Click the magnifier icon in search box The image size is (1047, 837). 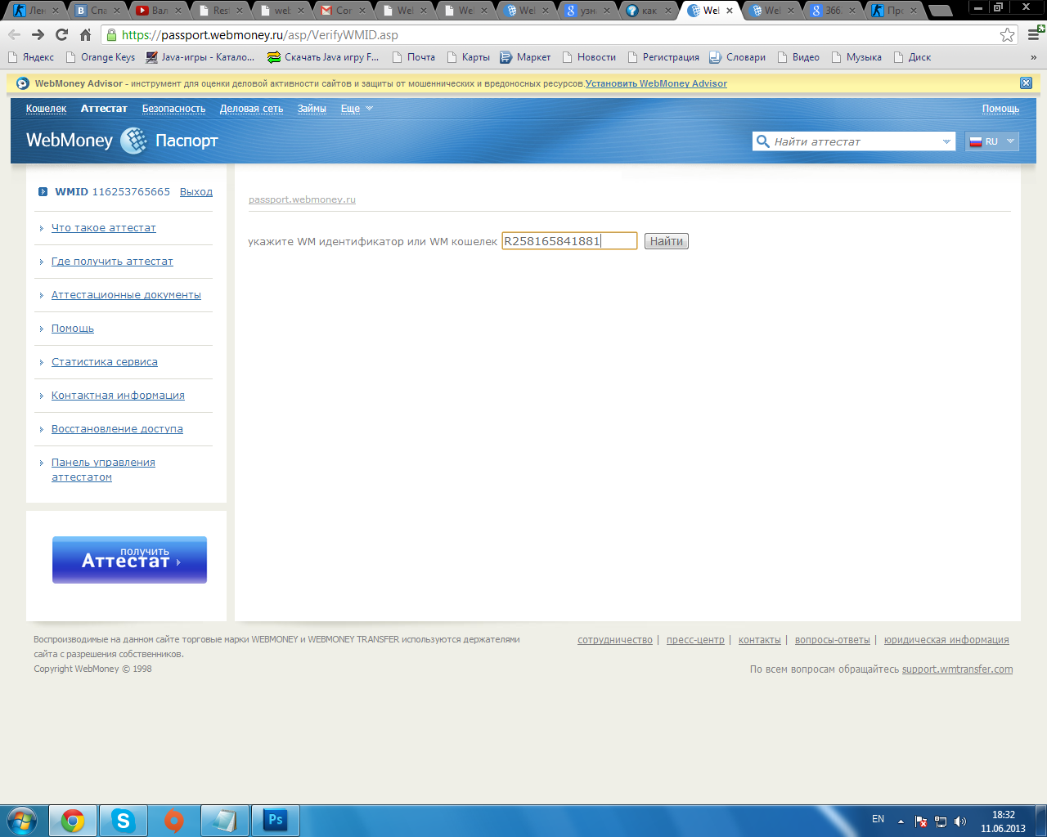762,141
